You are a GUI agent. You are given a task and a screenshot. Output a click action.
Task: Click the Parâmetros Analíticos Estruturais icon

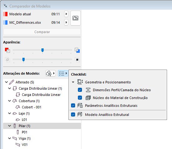click(x=80, y=106)
